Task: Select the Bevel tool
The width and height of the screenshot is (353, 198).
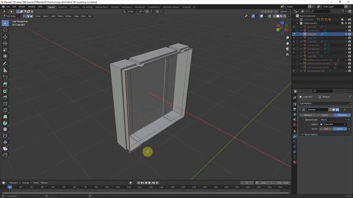Action: click(x=5, y=97)
